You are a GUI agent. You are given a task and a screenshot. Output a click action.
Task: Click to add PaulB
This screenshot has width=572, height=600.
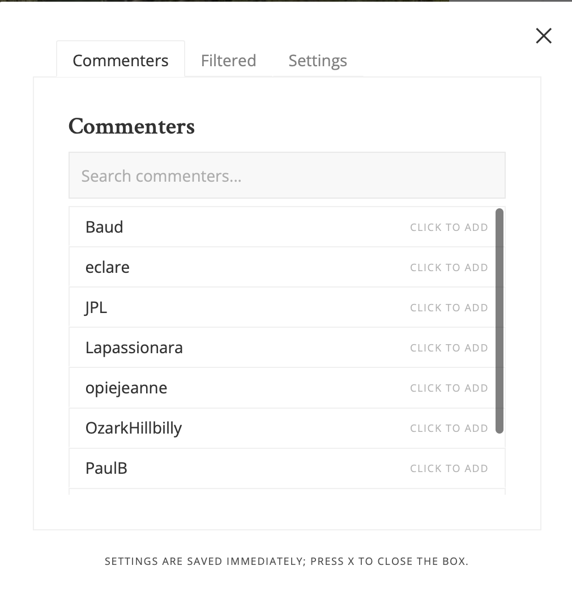[449, 468]
